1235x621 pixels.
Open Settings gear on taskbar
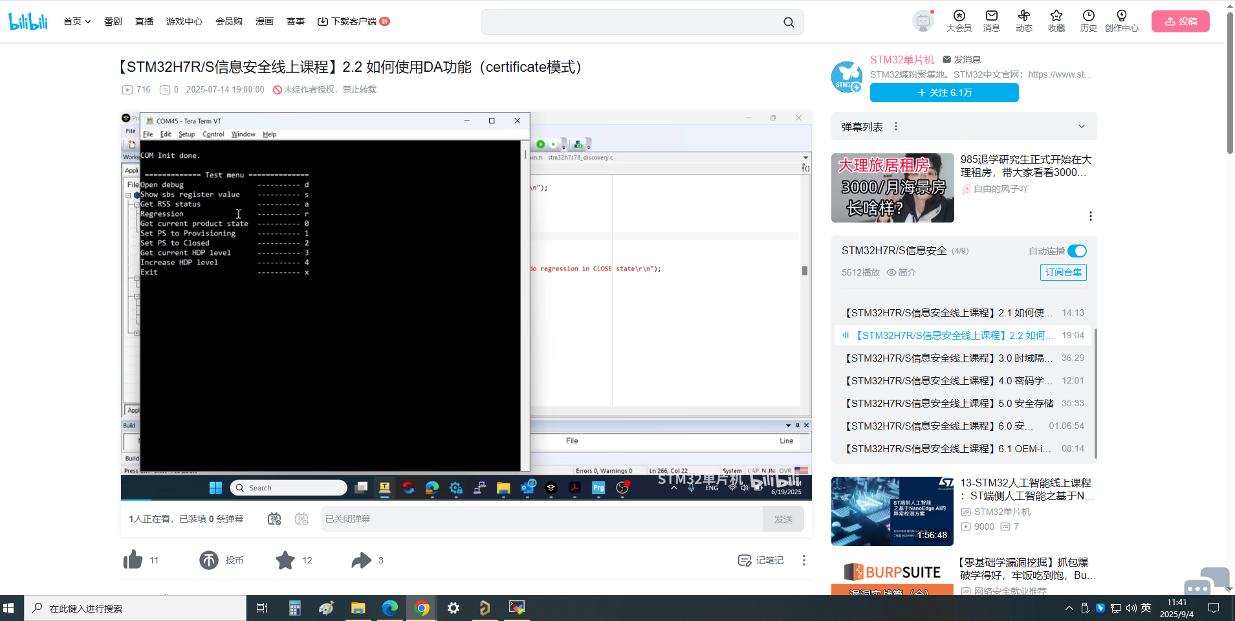point(454,608)
